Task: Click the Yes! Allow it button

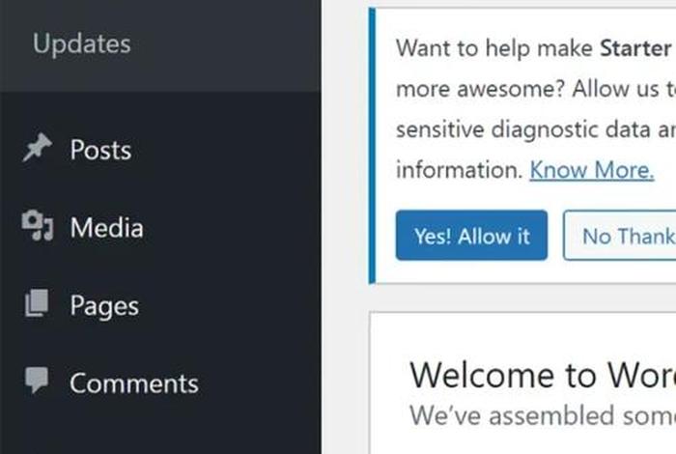Action: tap(471, 236)
